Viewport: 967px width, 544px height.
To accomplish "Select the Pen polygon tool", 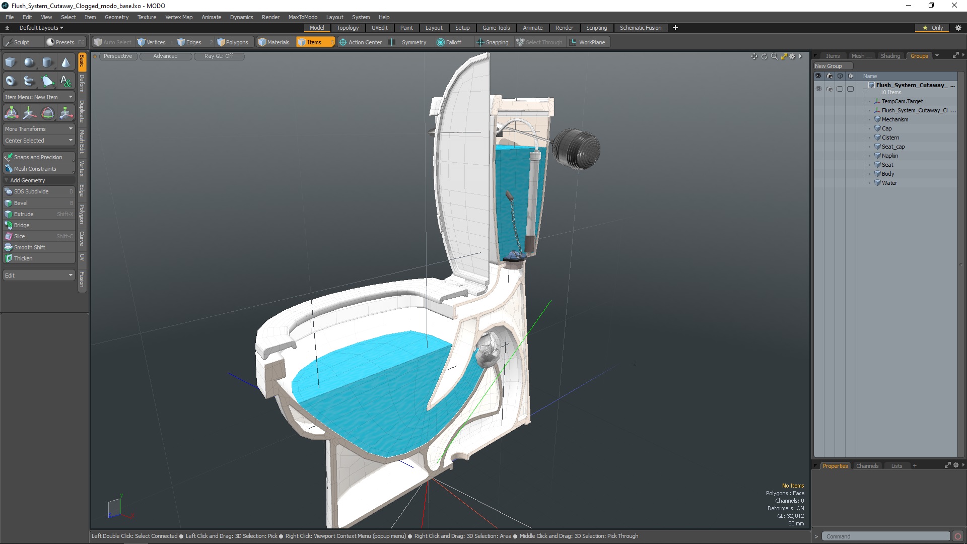I will tap(47, 81).
